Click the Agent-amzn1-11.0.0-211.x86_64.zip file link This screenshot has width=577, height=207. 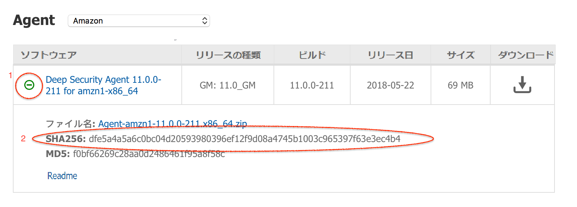click(172, 124)
